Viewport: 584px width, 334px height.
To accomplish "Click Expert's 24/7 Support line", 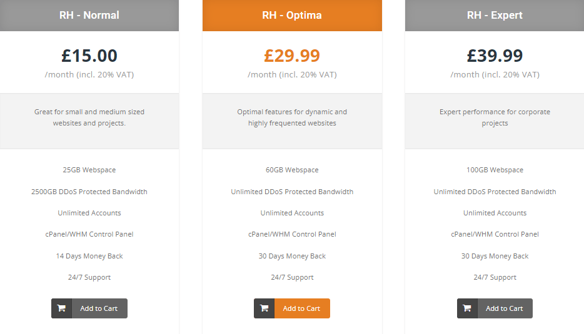I will [495, 277].
